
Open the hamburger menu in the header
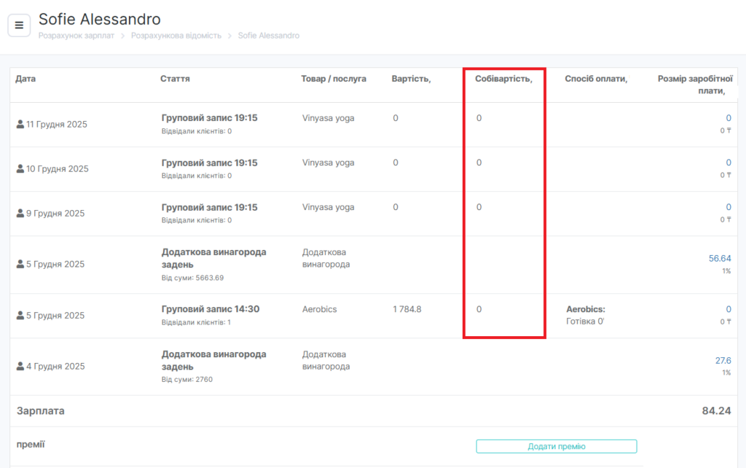coord(19,25)
